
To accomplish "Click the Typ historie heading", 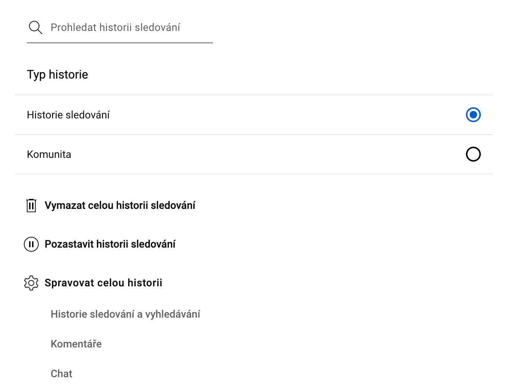I will 57,75.
